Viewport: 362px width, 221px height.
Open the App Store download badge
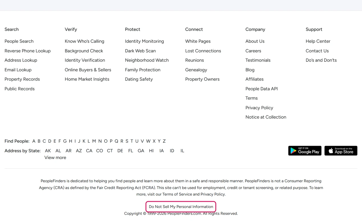click(x=341, y=151)
